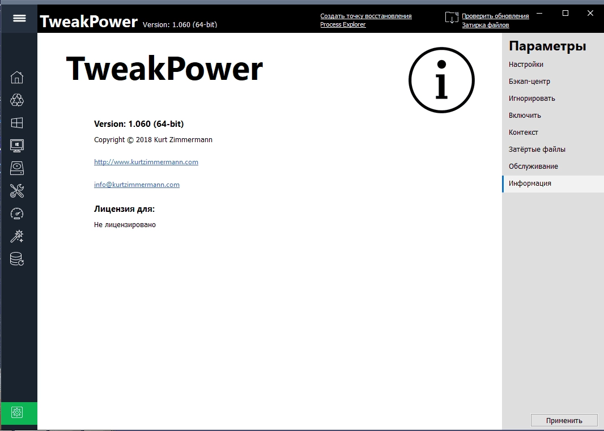The image size is (604, 431).
Task: Select Контекст menu item
Action: [x=553, y=132]
